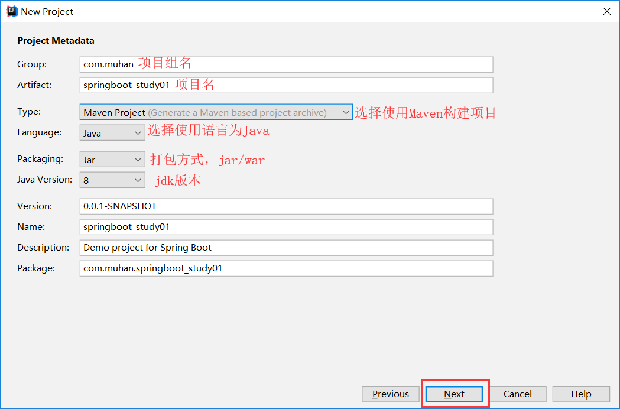Click the Artifact input field
The height and width of the screenshot is (409, 620).
click(286, 85)
